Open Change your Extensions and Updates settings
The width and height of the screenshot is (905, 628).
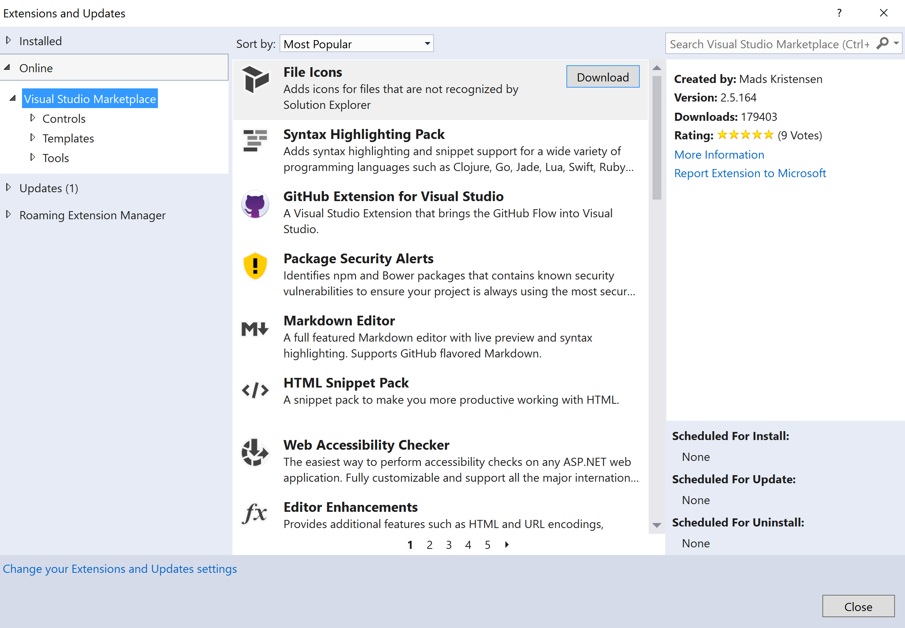tap(120, 569)
